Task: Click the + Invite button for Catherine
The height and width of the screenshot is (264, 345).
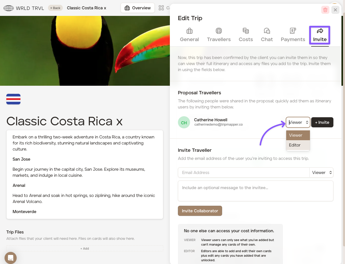Action: [x=322, y=122]
